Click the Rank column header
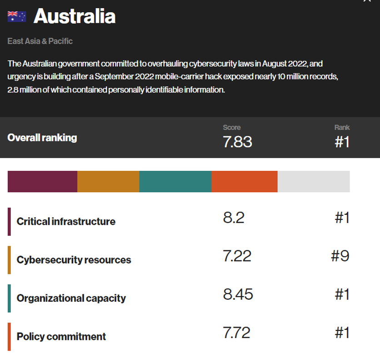This screenshot has height=358, width=380. coord(342,127)
